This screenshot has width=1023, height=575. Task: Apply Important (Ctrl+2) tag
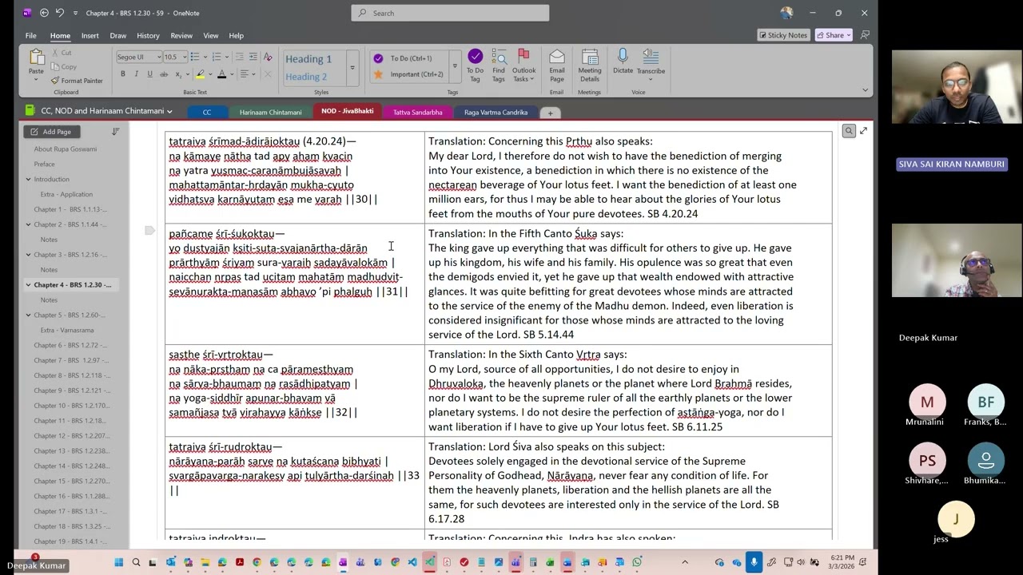[x=410, y=74]
